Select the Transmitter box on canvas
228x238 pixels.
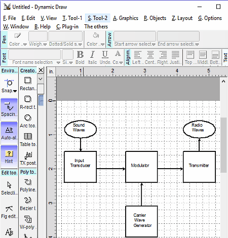(199, 167)
